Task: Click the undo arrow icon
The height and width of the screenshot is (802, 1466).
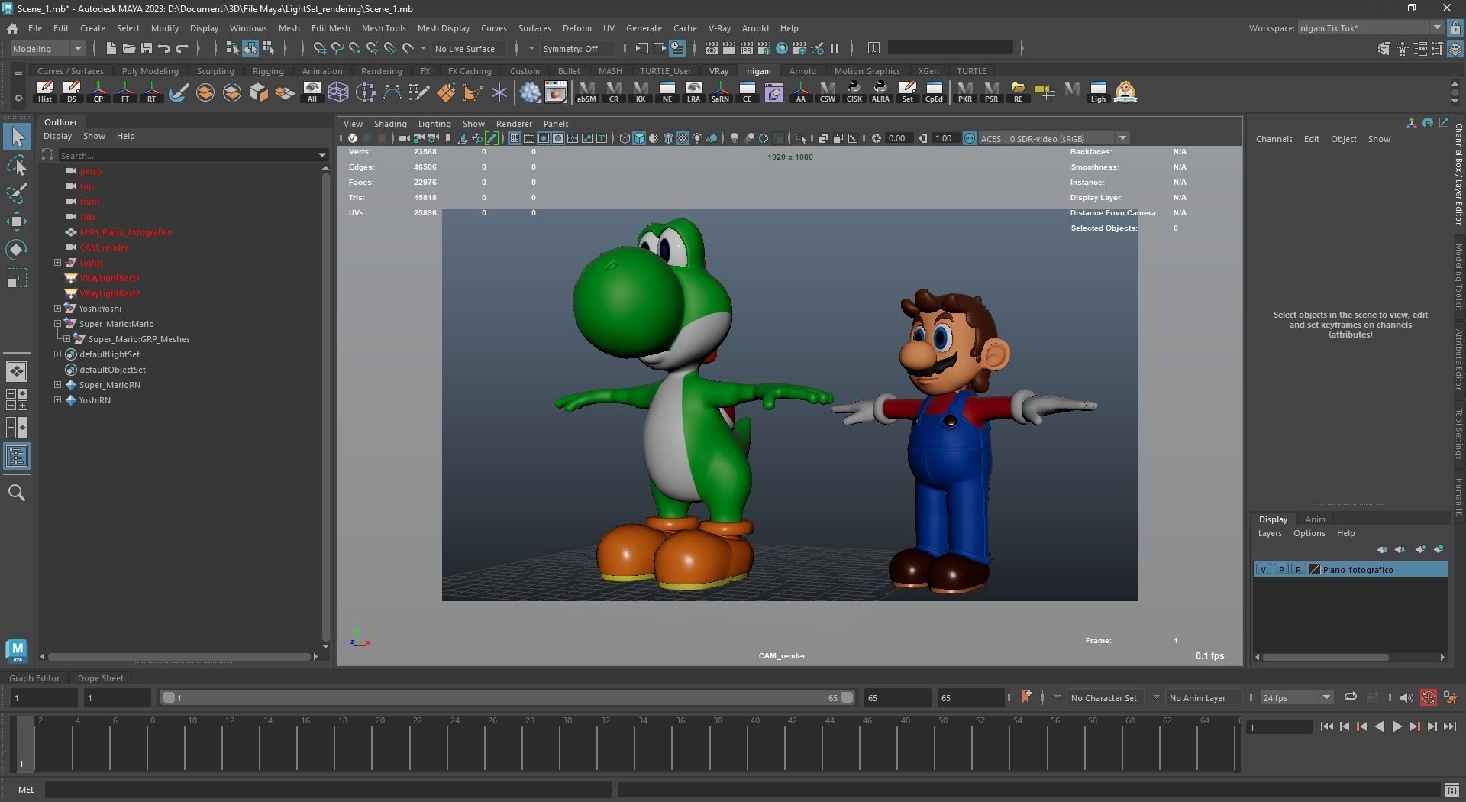Action: click(164, 48)
